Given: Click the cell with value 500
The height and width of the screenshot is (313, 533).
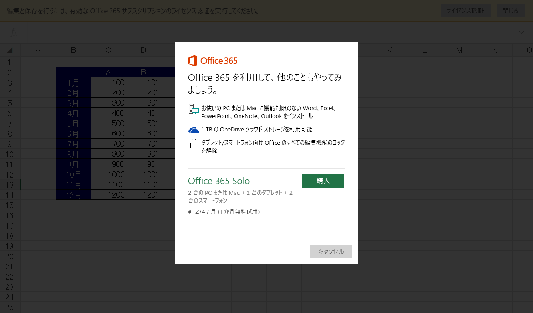Looking at the screenshot, I should 108,123.
